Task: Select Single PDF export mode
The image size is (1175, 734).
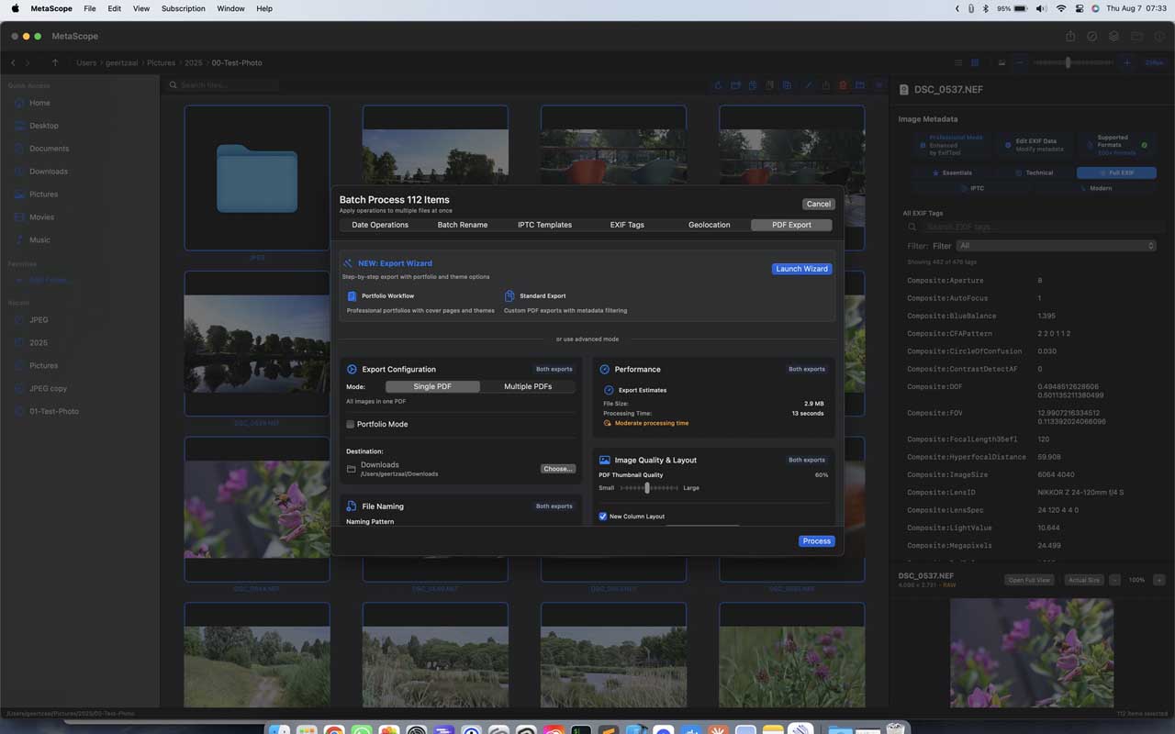Action: [x=432, y=386]
